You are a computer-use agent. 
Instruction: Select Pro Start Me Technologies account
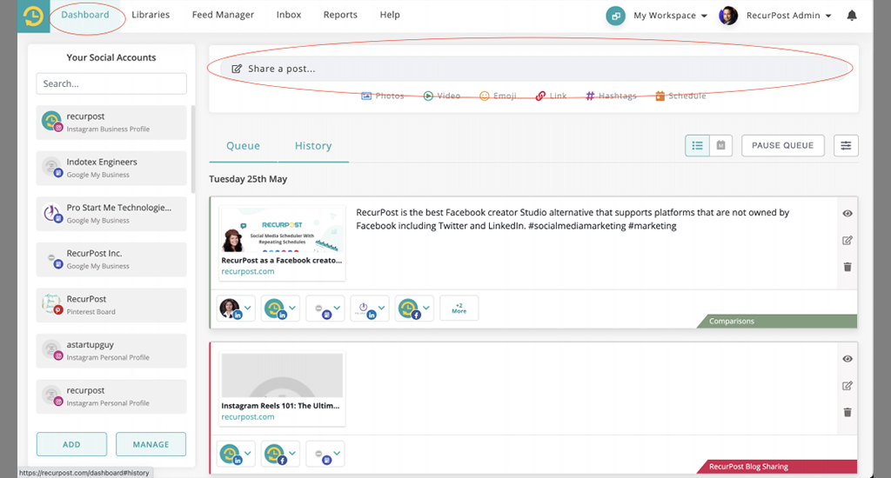click(111, 214)
